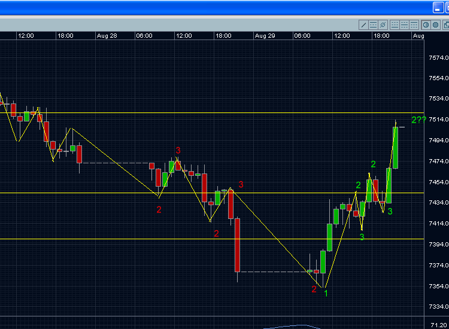Image resolution: width=449 pixels, height=329 pixels.
Task: Select the green "1" wave annotation
Action: pyautogui.click(x=326, y=293)
